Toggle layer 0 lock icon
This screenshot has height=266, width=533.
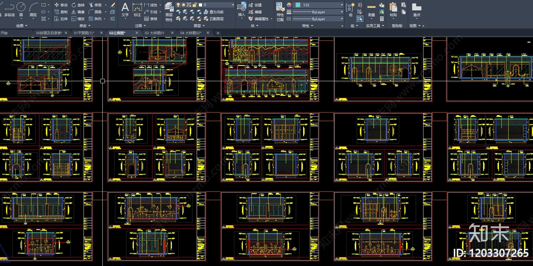[194, 5]
